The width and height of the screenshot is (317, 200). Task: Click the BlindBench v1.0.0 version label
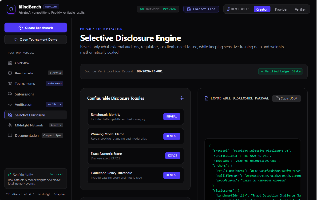pos(20,194)
